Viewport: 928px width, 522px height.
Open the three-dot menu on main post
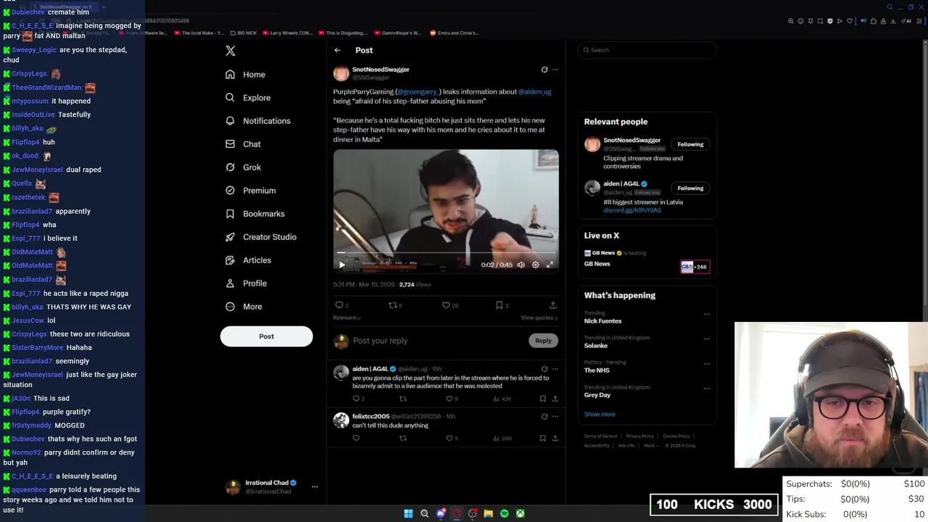[x=555, y=70]
